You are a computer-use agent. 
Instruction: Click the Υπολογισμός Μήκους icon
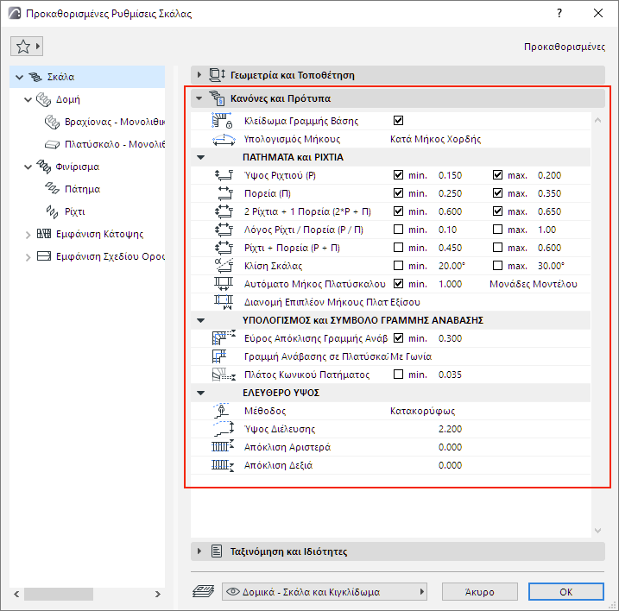pos(224,139)
